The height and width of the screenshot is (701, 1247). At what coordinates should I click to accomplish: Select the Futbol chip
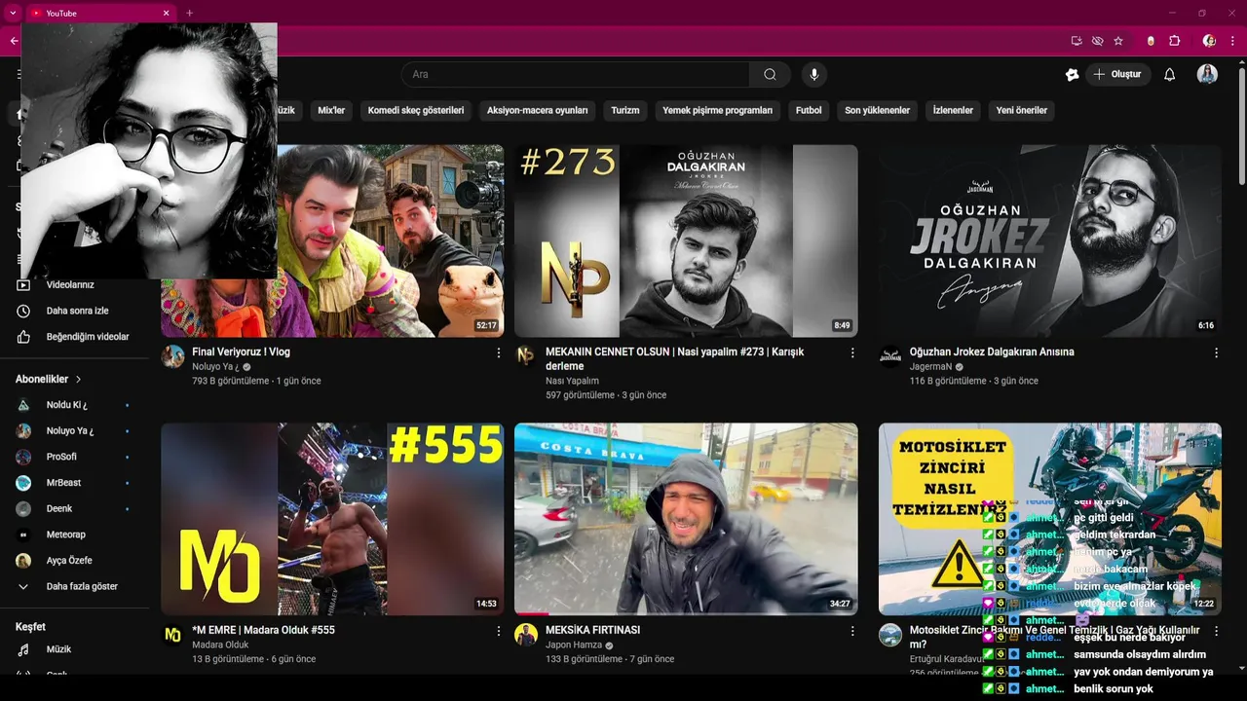(x=809, y=111)
